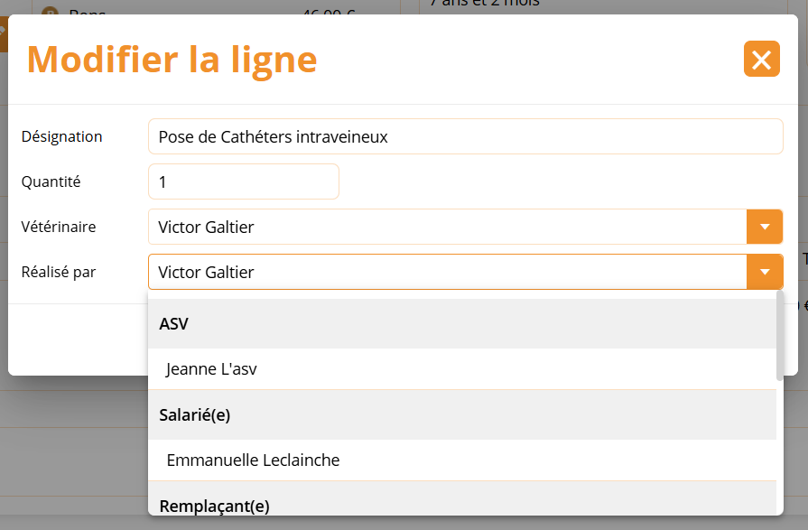This screenshot has height=530, width=808.
Task: Click the Modifier la ligne title
Action: [x=172, y=60]
